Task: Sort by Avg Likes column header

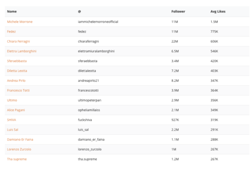Action: click(218, 11)
